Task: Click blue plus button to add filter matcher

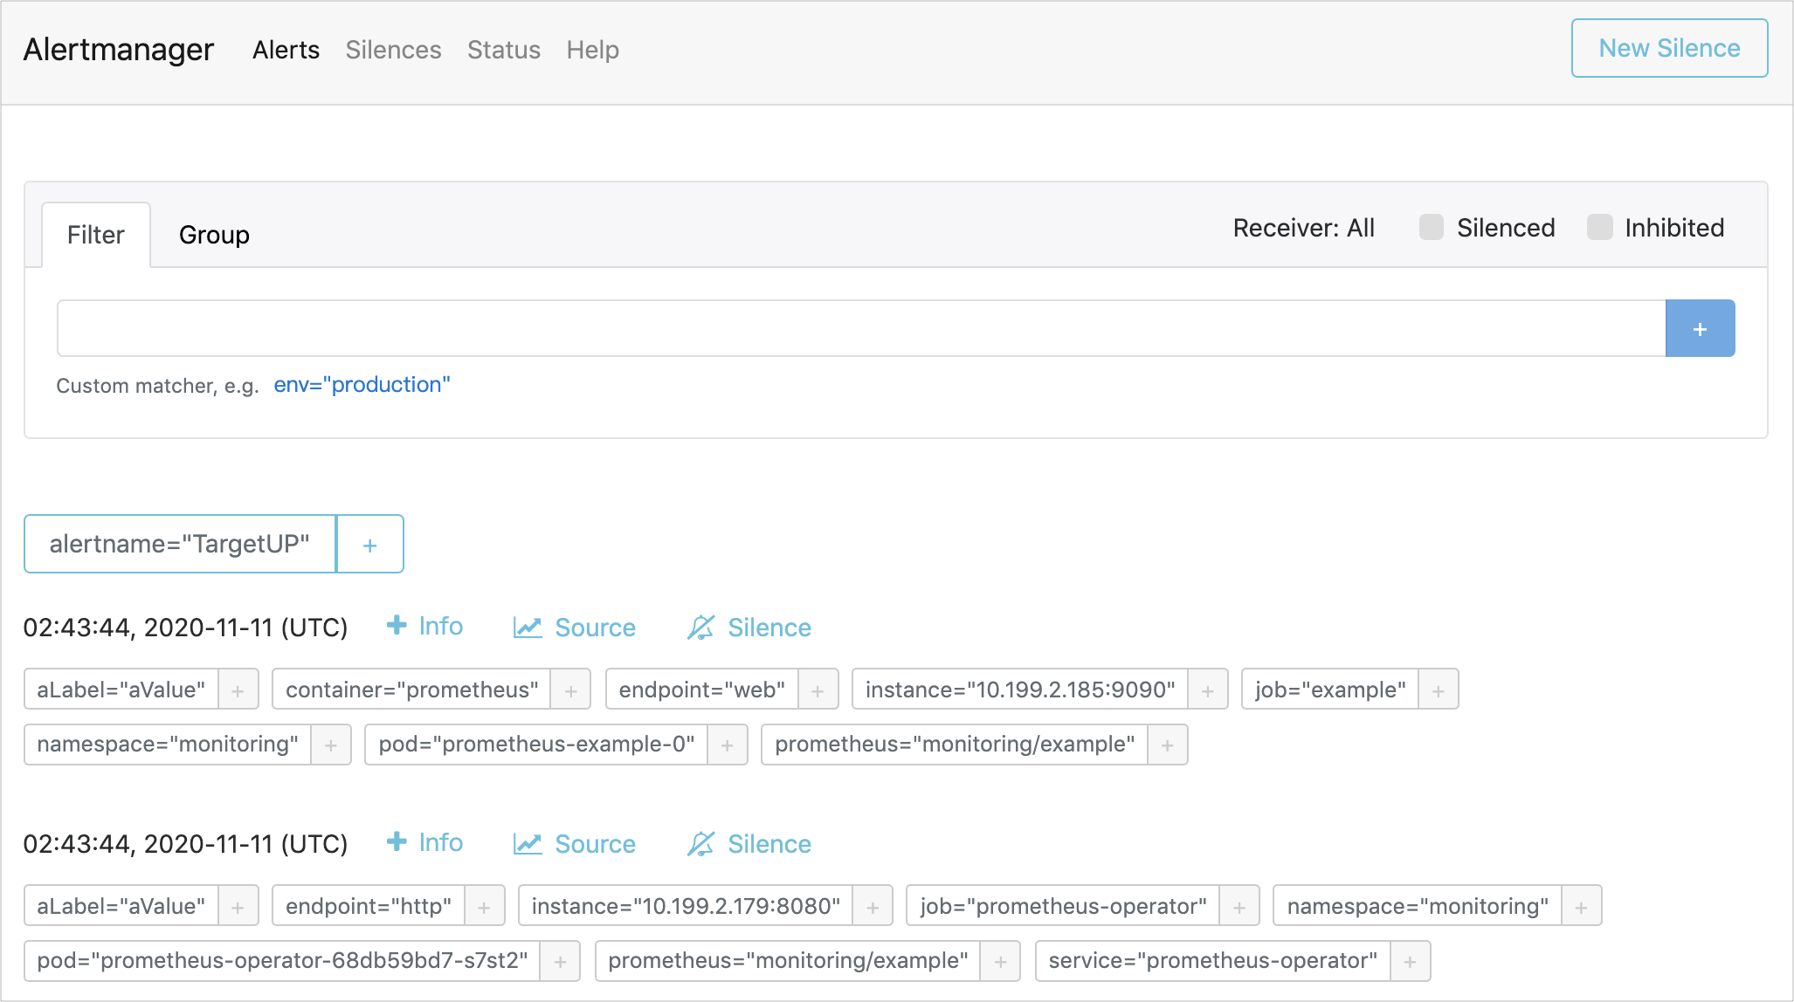Action: point(1700,329)
